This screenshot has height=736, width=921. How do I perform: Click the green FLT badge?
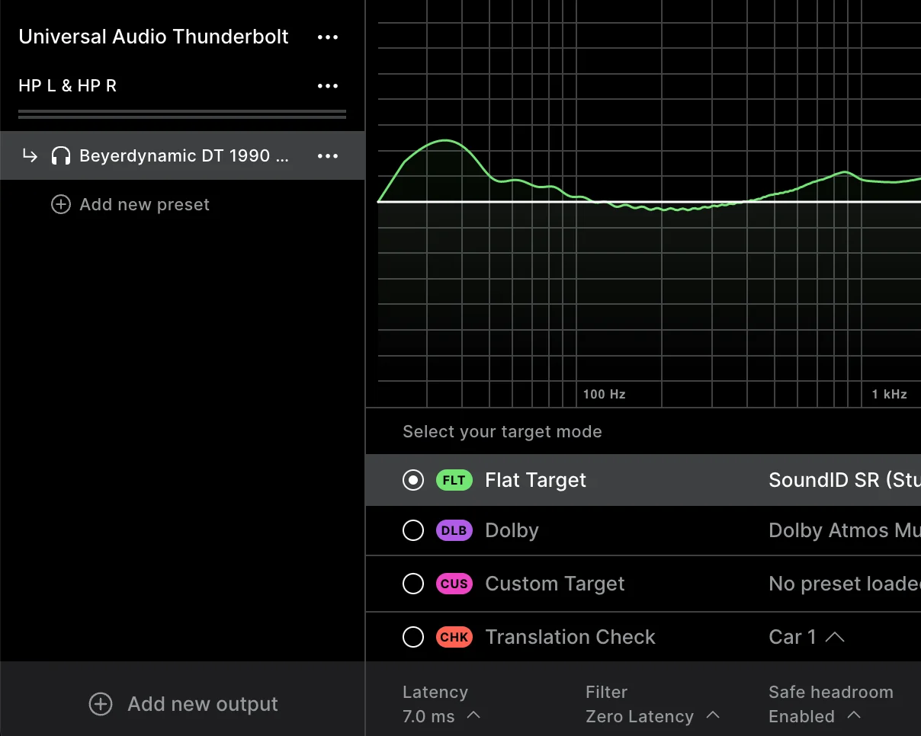click(x=454, y=480)
